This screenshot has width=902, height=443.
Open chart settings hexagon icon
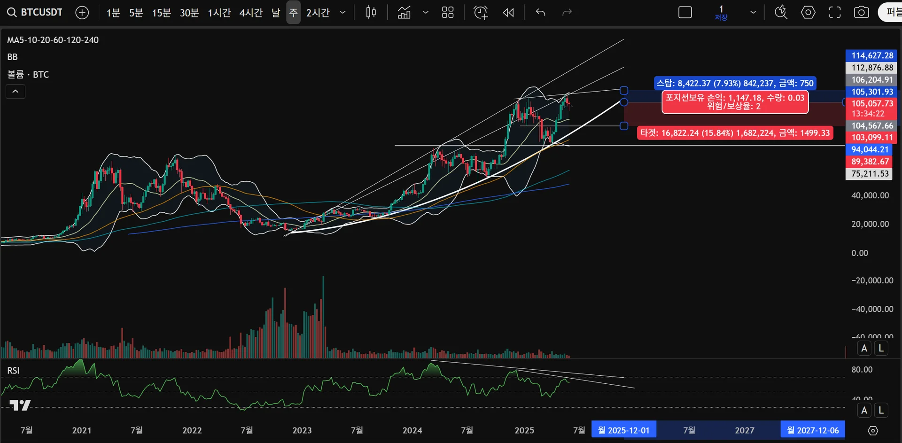[808, 13]
